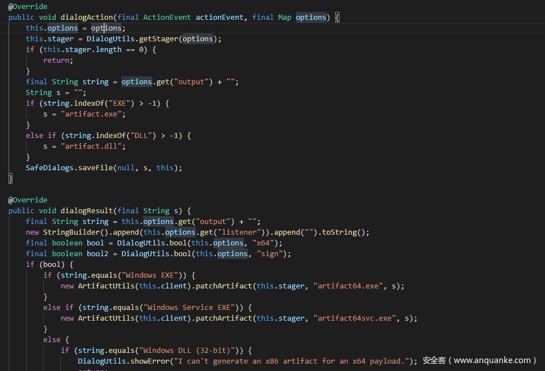
Task: Click the dialogAction method name
Action: [87, 18]
